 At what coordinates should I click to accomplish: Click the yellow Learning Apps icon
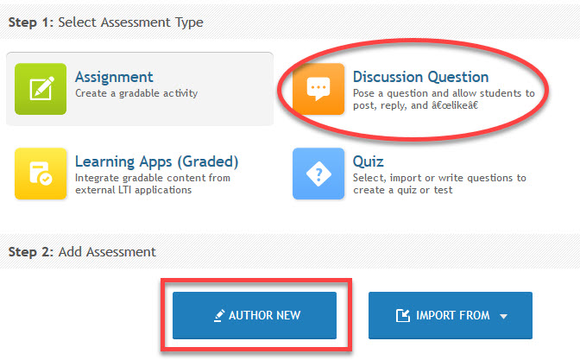point(40,173)
